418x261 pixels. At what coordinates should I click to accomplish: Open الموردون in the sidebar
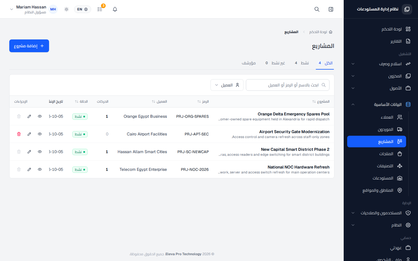(x=376, y=129)
